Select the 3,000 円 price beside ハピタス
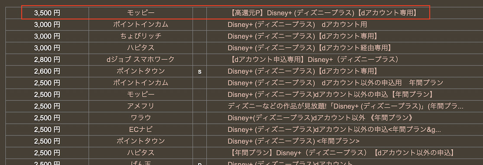The image size is (483, 165). tap(47, 48)
